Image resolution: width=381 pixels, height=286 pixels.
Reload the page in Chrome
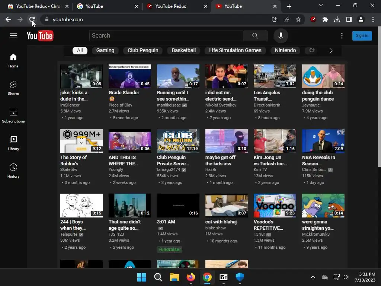[32, 19]
